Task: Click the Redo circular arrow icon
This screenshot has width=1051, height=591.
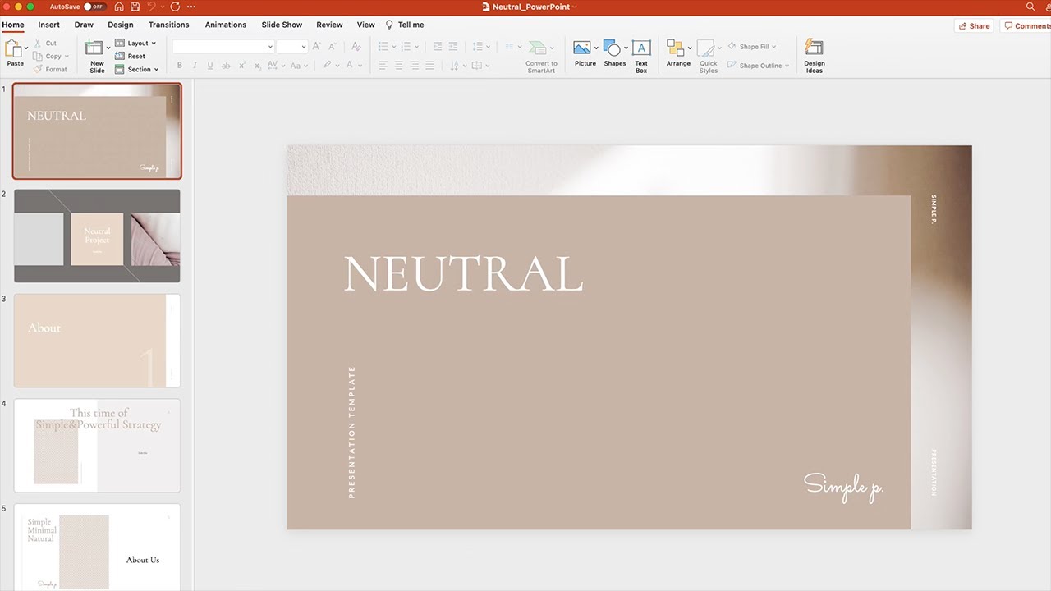Action: [x=175, y=7]
